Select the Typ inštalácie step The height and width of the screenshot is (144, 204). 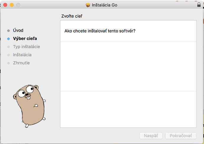click(x=27, y=47)
